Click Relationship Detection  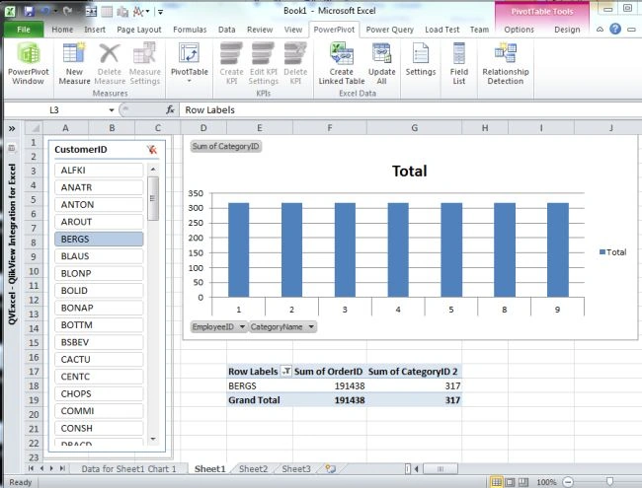coord(506,63)
